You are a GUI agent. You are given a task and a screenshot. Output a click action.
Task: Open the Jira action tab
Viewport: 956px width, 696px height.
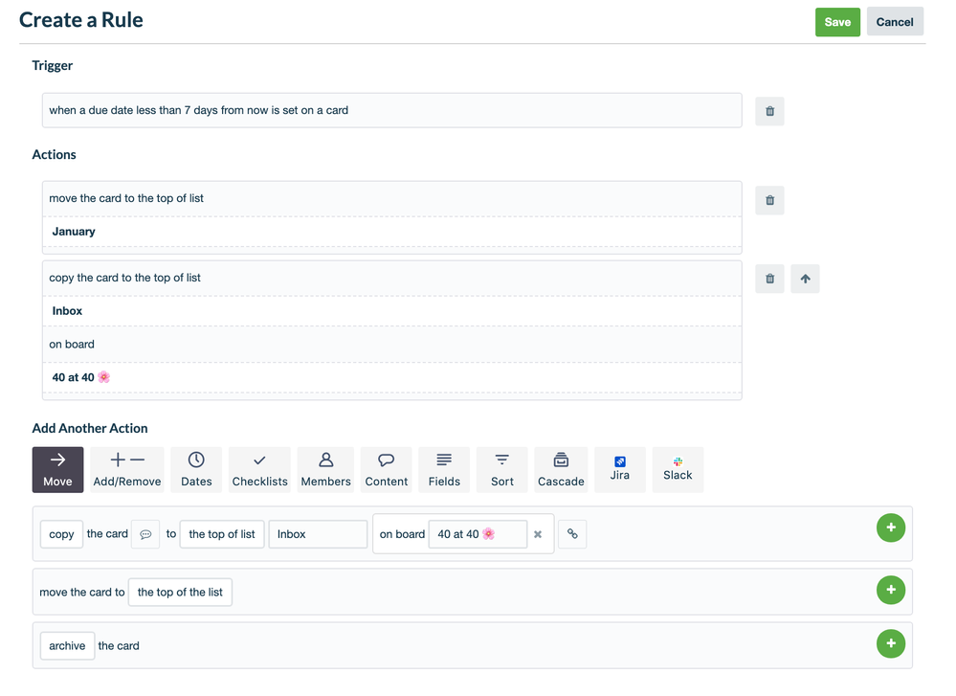[x=619, y=470]
